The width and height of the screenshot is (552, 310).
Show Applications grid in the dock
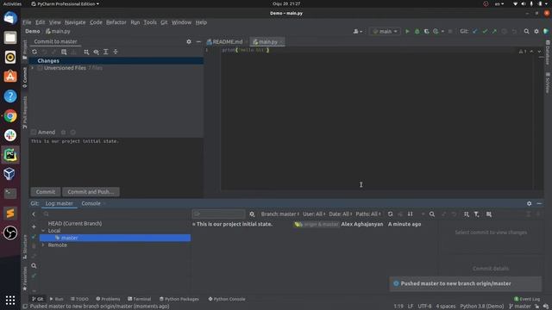[x=10, y=300]
